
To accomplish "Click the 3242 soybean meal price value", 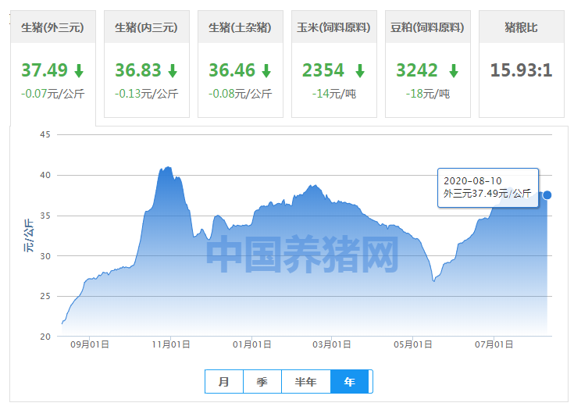I will 417,70.
